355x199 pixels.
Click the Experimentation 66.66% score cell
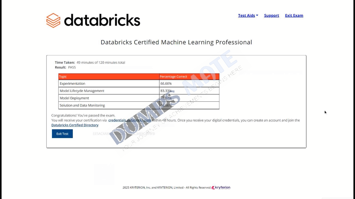point(189,84)
